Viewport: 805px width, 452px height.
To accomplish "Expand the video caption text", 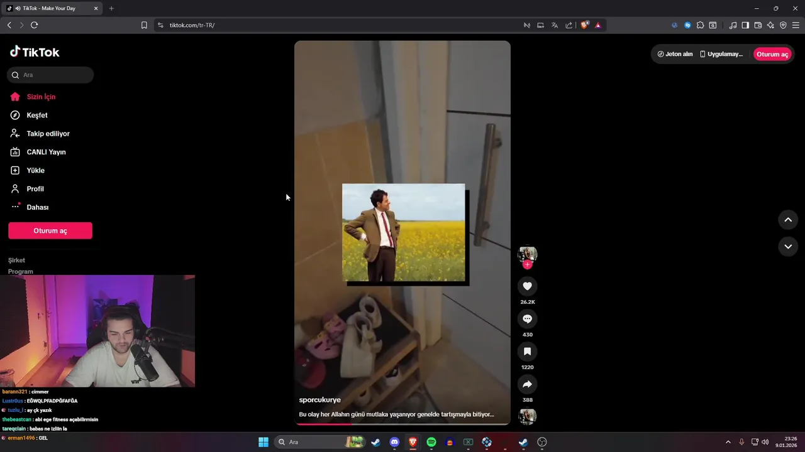I will pos(396,414).
